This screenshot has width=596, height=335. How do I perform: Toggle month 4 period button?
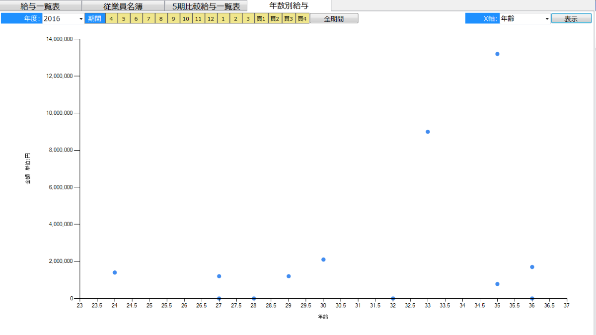[111, 19]
